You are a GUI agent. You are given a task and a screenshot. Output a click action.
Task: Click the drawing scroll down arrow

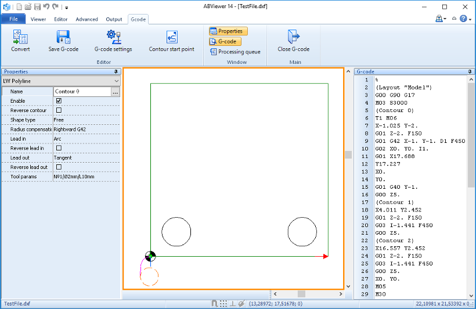pos(348,286)
